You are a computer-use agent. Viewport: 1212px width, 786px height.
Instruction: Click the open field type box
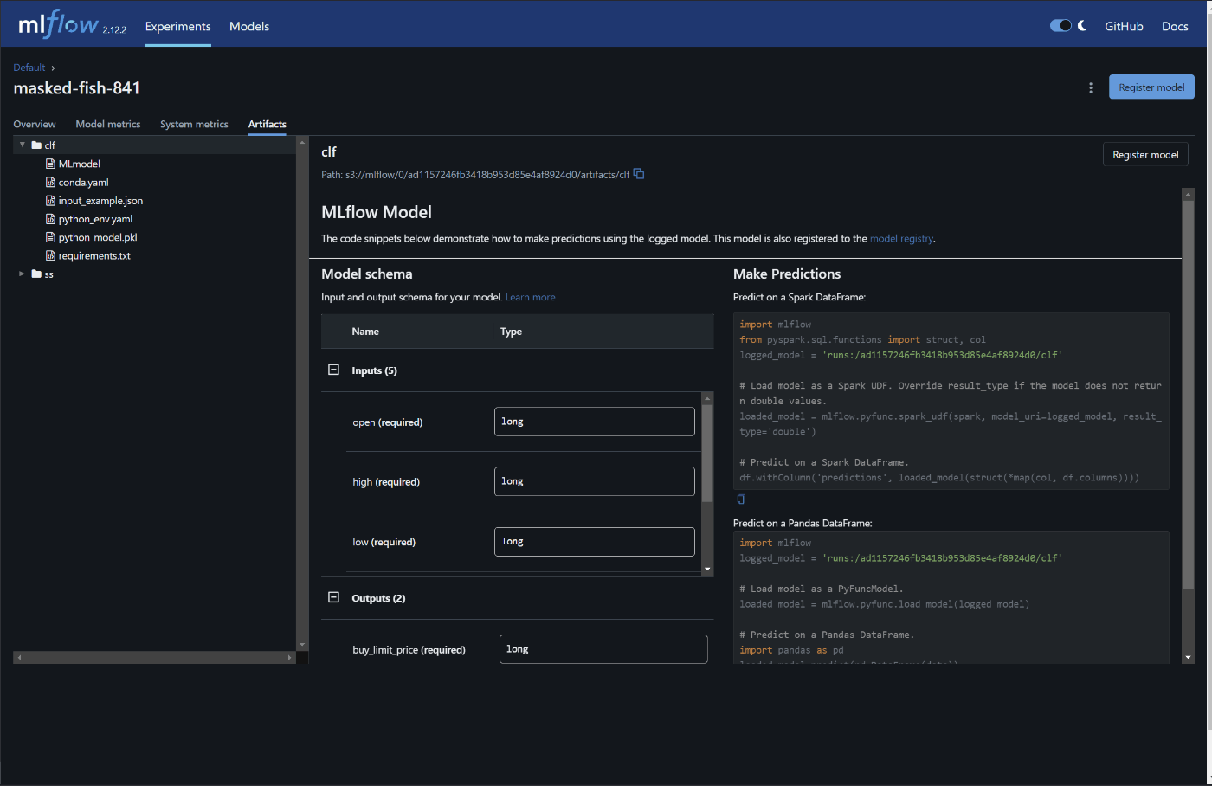coord(595,422)
